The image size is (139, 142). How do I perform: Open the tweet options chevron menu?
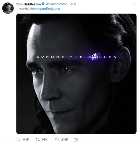point(135,4)
